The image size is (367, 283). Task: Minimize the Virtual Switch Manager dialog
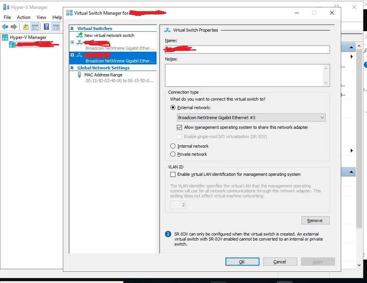[297, 13]
